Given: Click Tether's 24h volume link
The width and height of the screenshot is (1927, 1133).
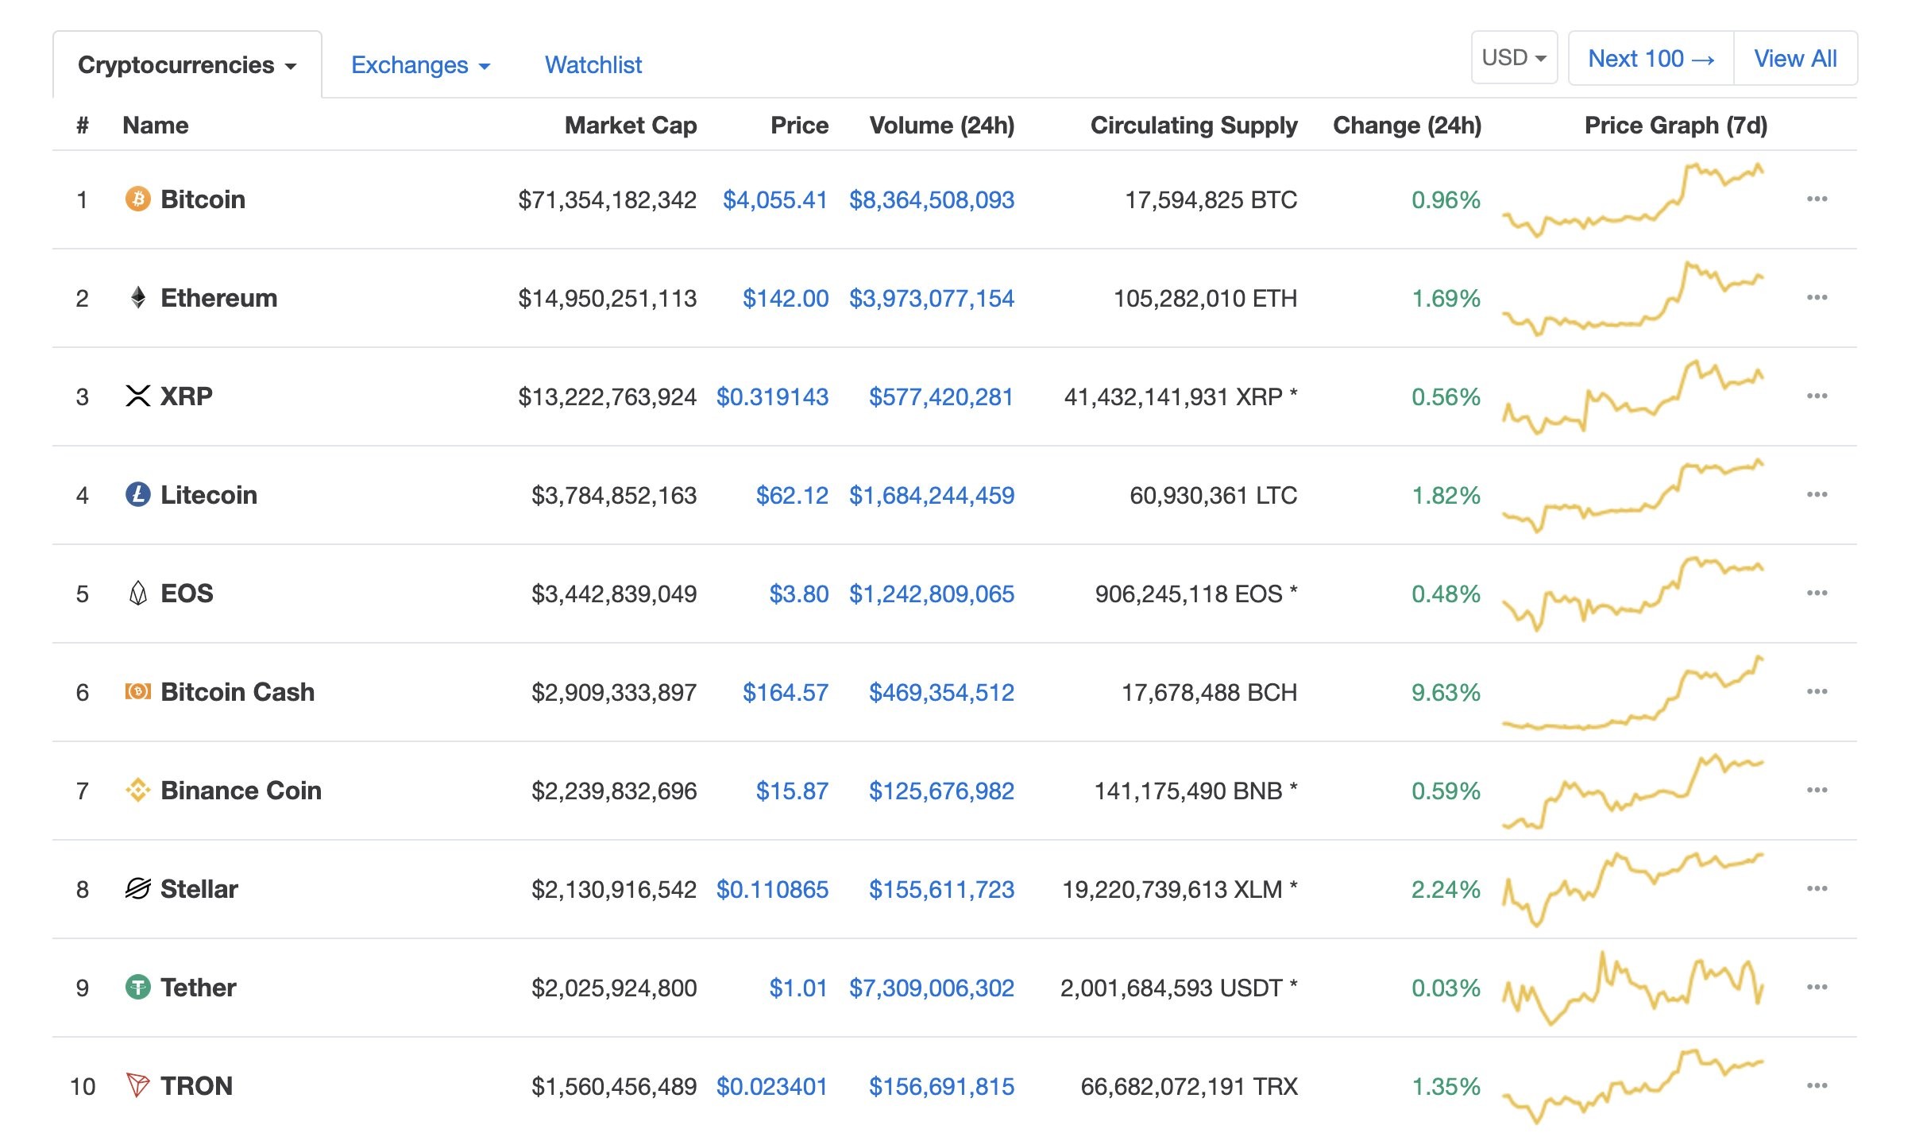Looking at the screenshot, I should point(932,988).
